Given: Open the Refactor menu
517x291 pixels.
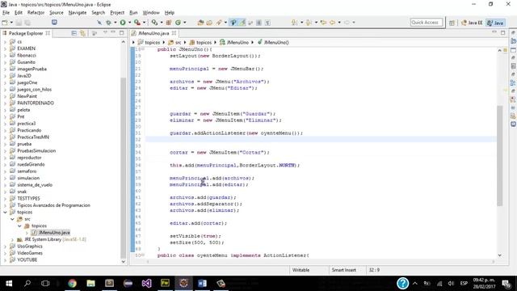Looking at the screenshot, I should click(36, 13).
